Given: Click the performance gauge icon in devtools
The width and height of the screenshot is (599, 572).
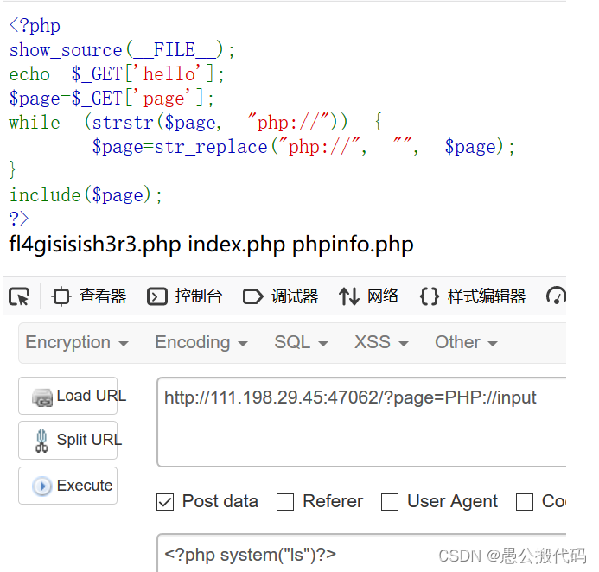Looking at the screenshot, I should [557, 296].
